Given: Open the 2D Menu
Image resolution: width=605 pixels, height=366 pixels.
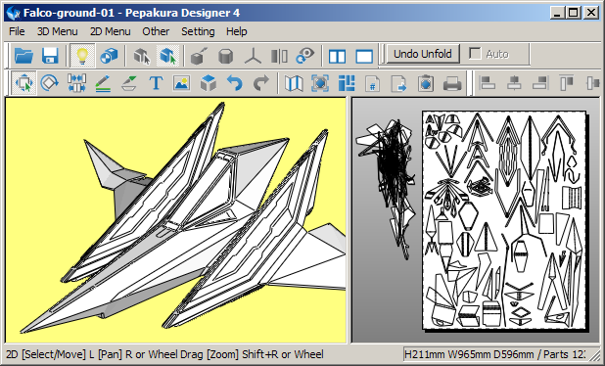Looking at the screenshot, I should coord(110,31).
